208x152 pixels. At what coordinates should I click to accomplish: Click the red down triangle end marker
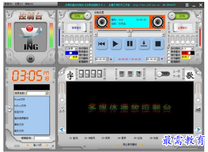[x=162, y=59]
